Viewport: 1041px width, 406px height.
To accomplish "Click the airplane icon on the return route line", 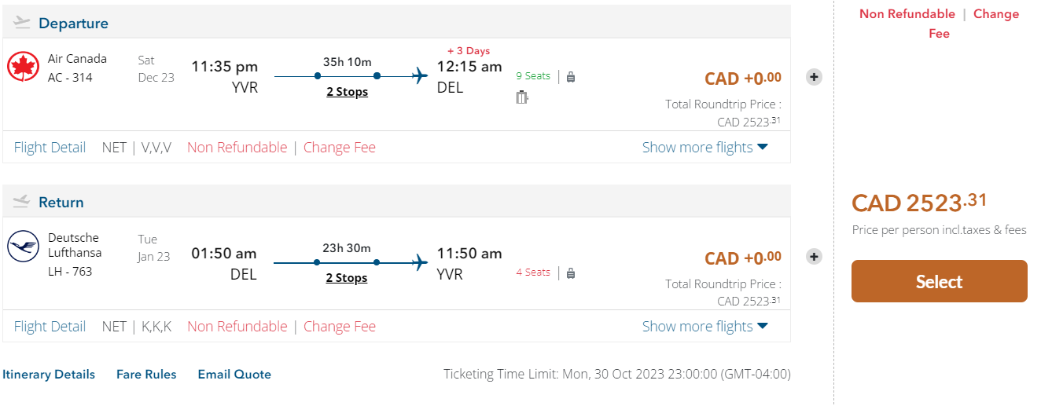I will point(420,262).
